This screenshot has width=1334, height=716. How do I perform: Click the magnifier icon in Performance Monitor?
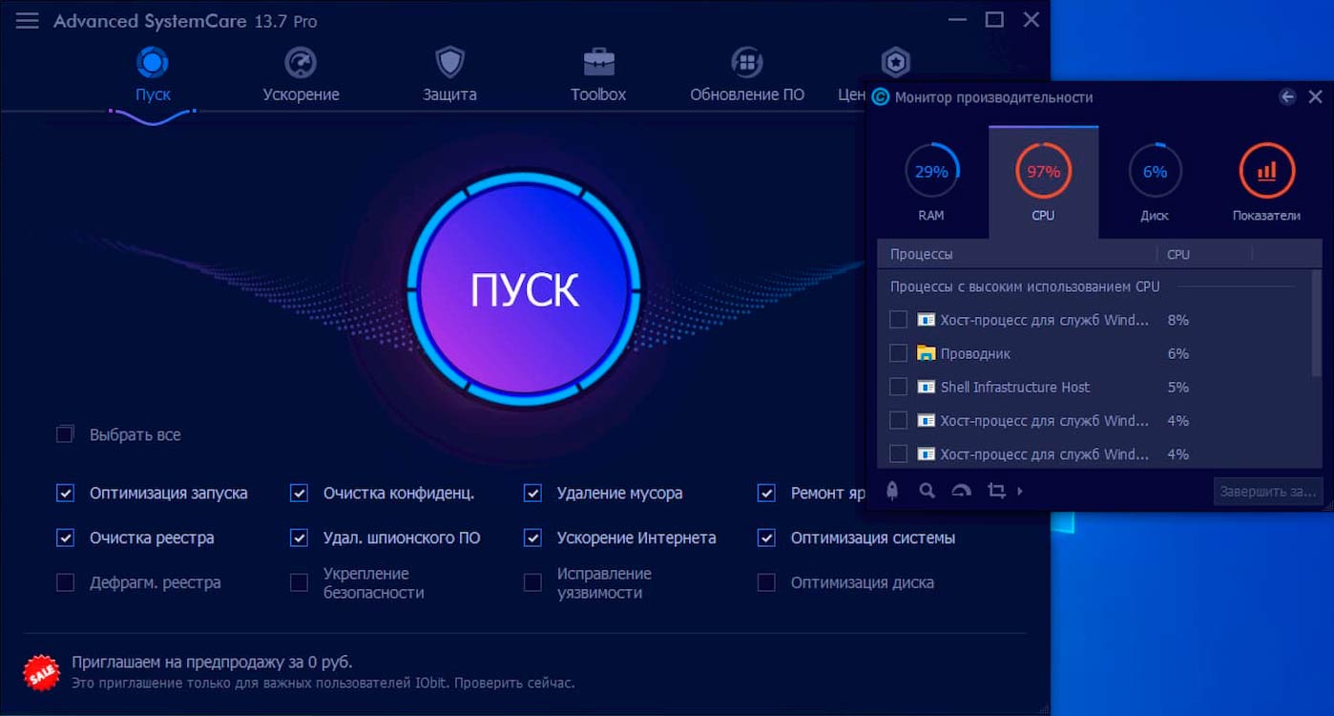[x=927, y=491]
